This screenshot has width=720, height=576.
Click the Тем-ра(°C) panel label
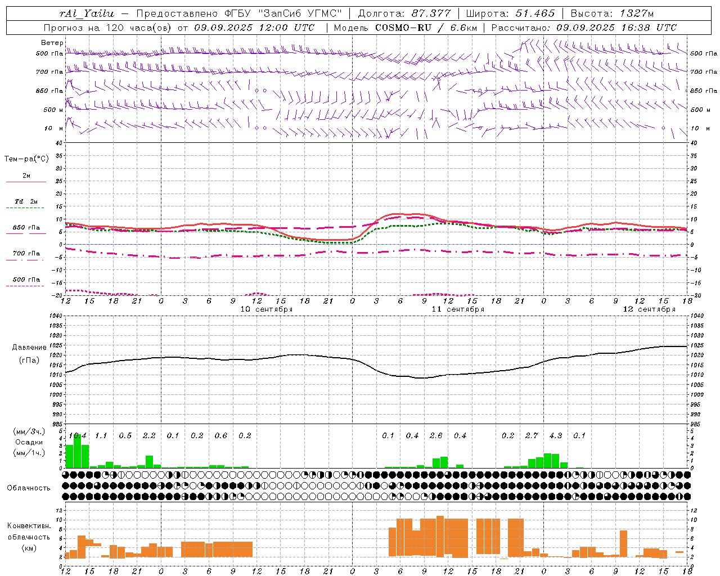point(26,159)
